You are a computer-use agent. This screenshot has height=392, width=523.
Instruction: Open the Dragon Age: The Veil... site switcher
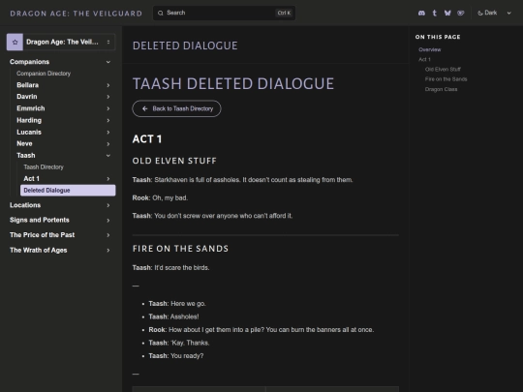[x=61, y=42]
